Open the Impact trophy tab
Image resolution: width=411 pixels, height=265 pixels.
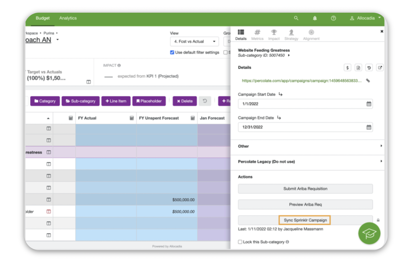274,35
